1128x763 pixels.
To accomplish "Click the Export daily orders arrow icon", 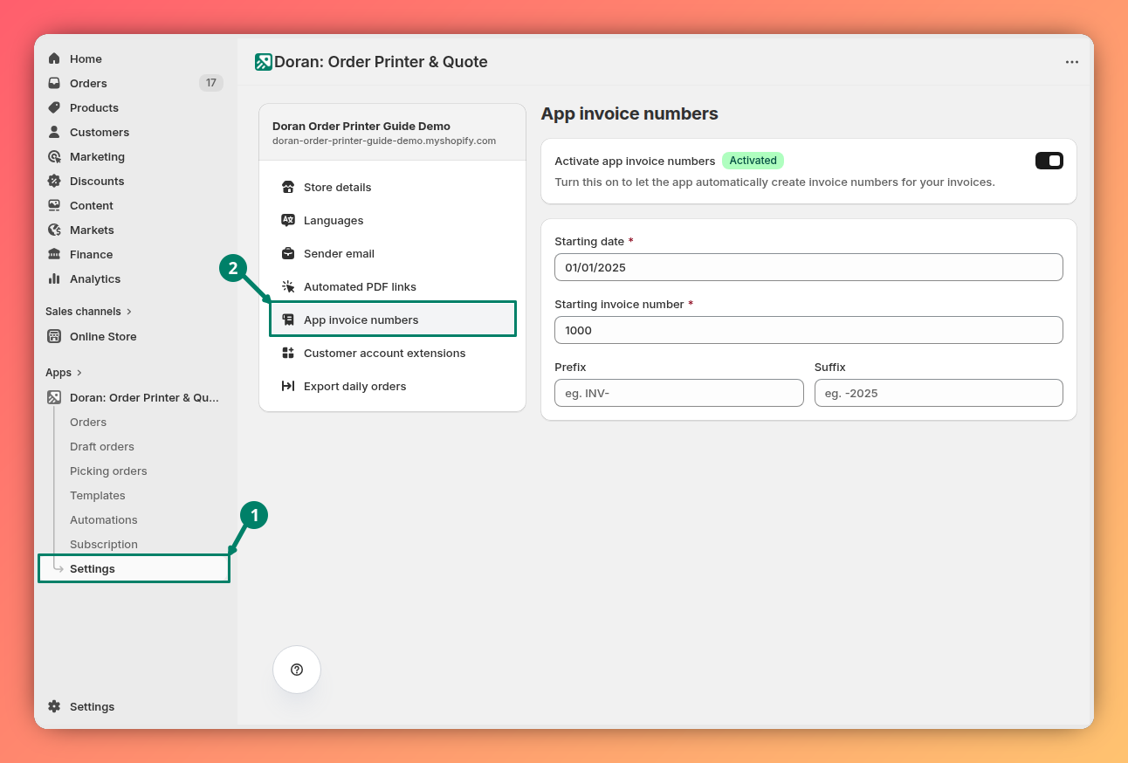I will pos(288,386).
